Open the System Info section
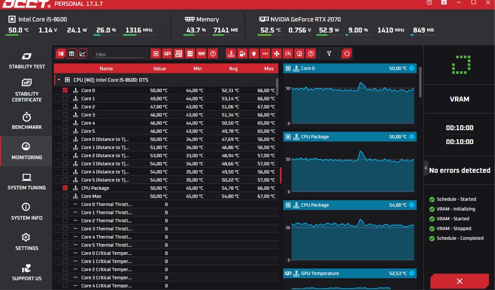Screen dimensions: 495x290 (27, 211)
